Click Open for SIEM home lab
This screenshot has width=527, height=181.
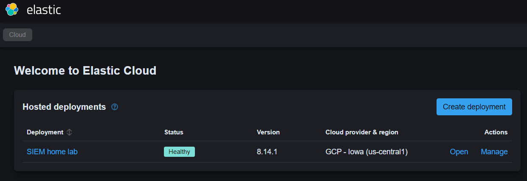[459, 152]
